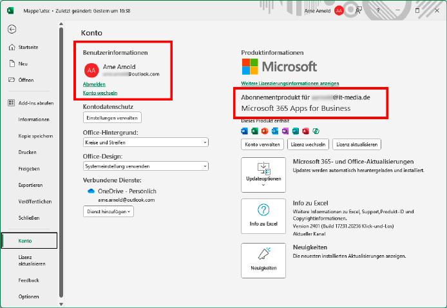447x308 pixels.
Task: Click the Access icon in product list
Action: pos(305,131)
